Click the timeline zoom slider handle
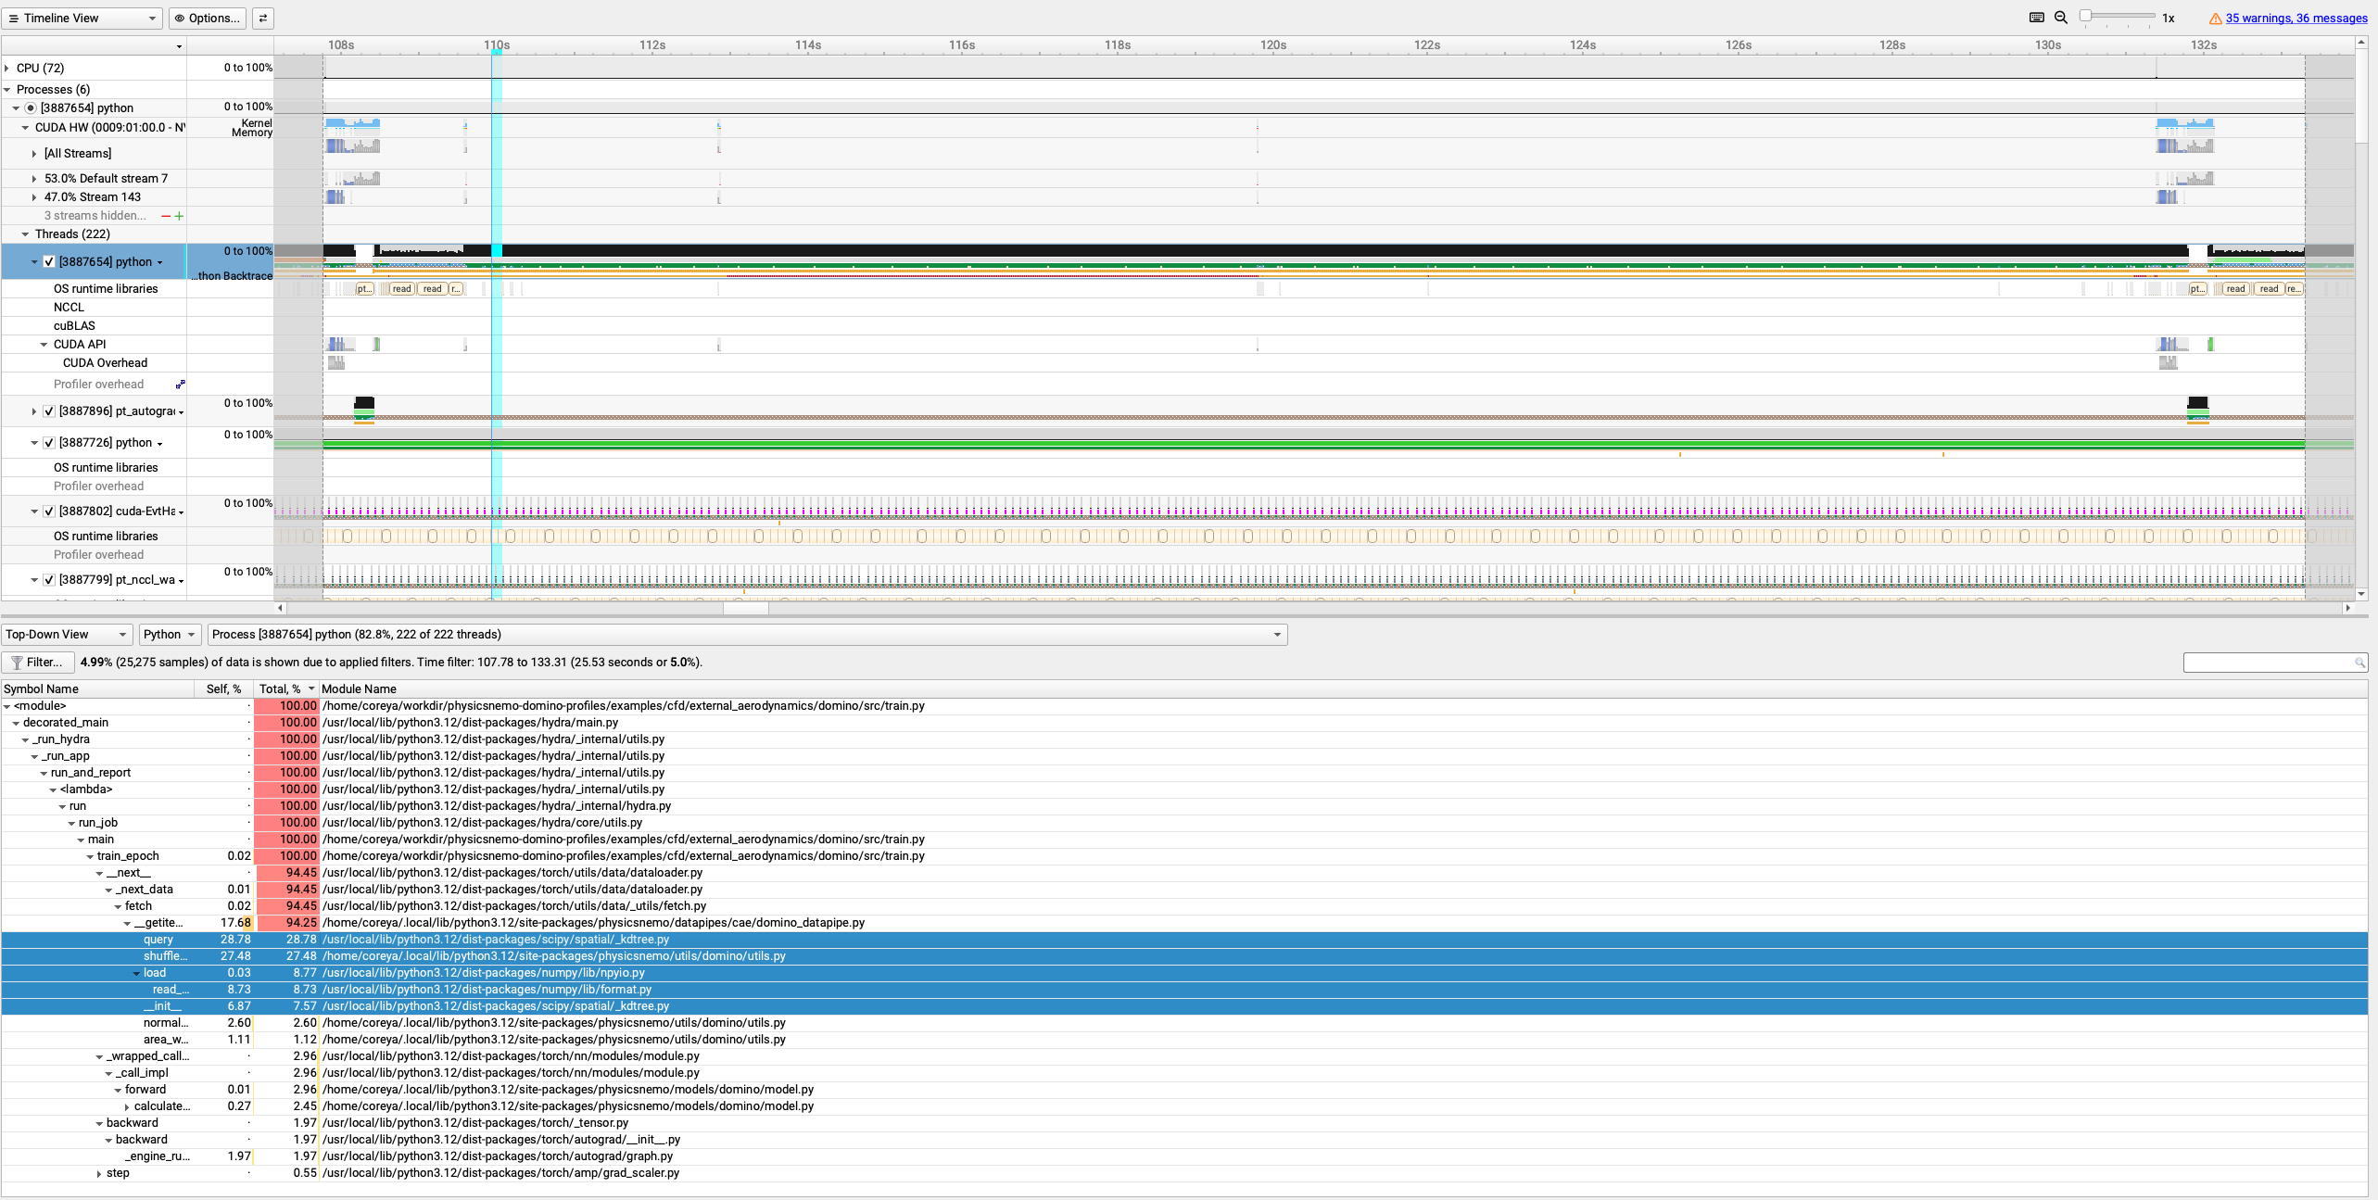This screenshot has width=2378, height=1200. tap(2085, 17)
